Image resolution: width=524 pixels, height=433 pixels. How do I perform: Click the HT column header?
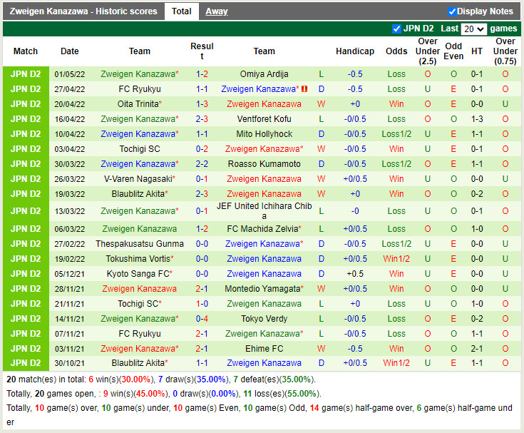[476, 51]
